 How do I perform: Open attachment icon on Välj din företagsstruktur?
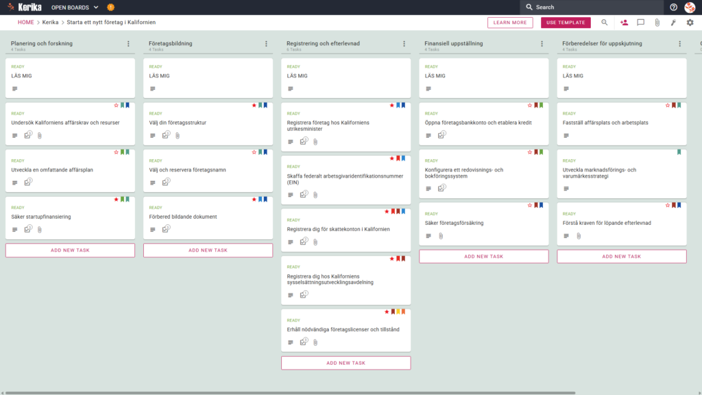[x=178, y=135]
